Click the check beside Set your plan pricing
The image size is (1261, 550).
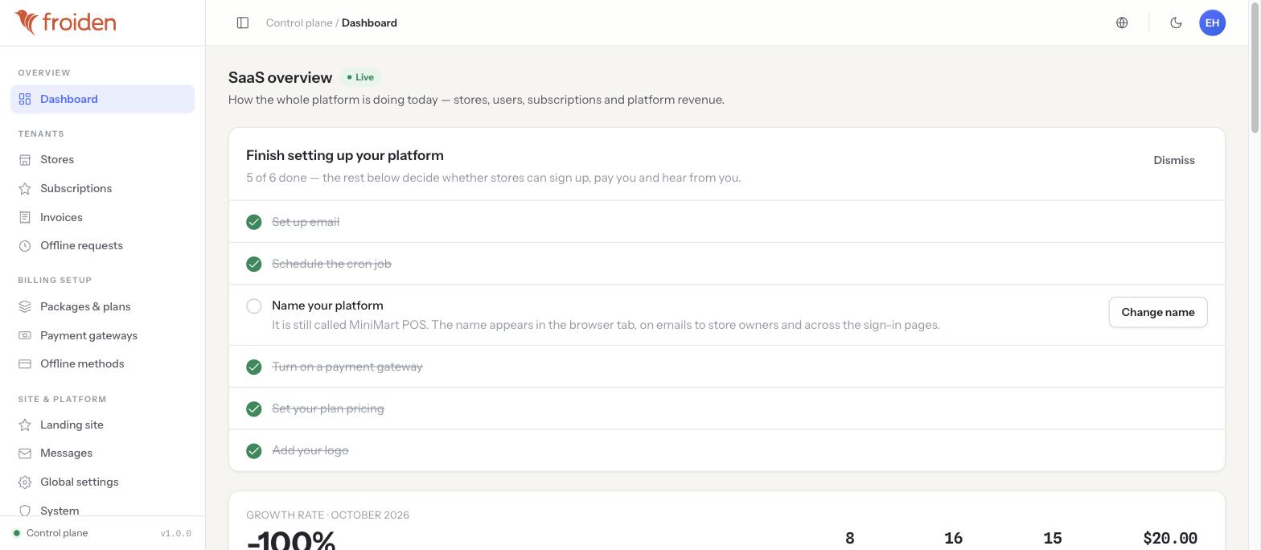click(254, 408)
